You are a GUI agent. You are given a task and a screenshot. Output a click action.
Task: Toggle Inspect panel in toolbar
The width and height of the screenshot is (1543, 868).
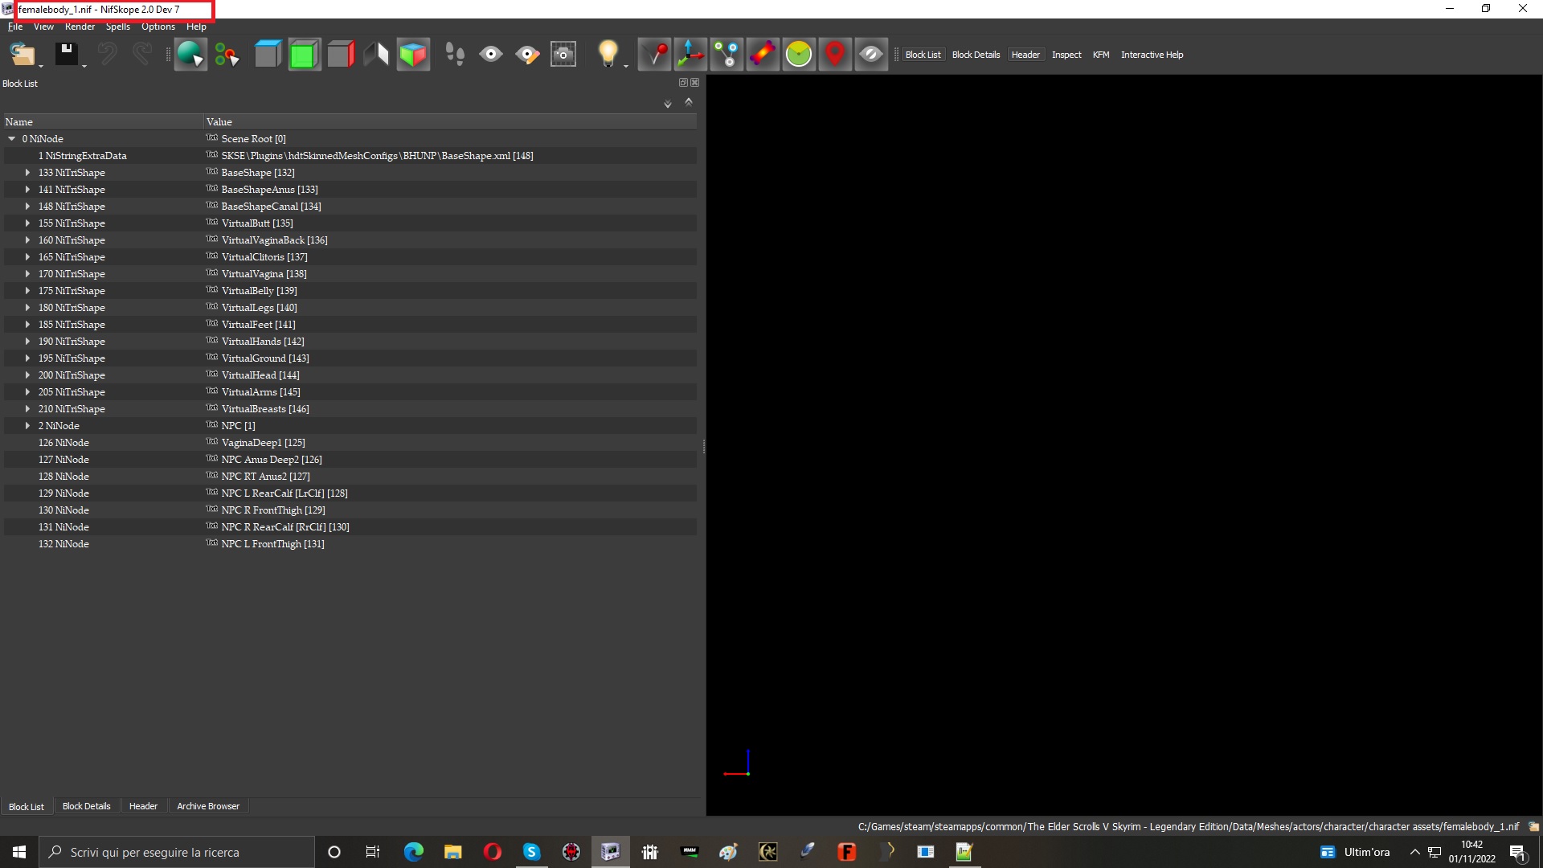(x=1066, y=55)
